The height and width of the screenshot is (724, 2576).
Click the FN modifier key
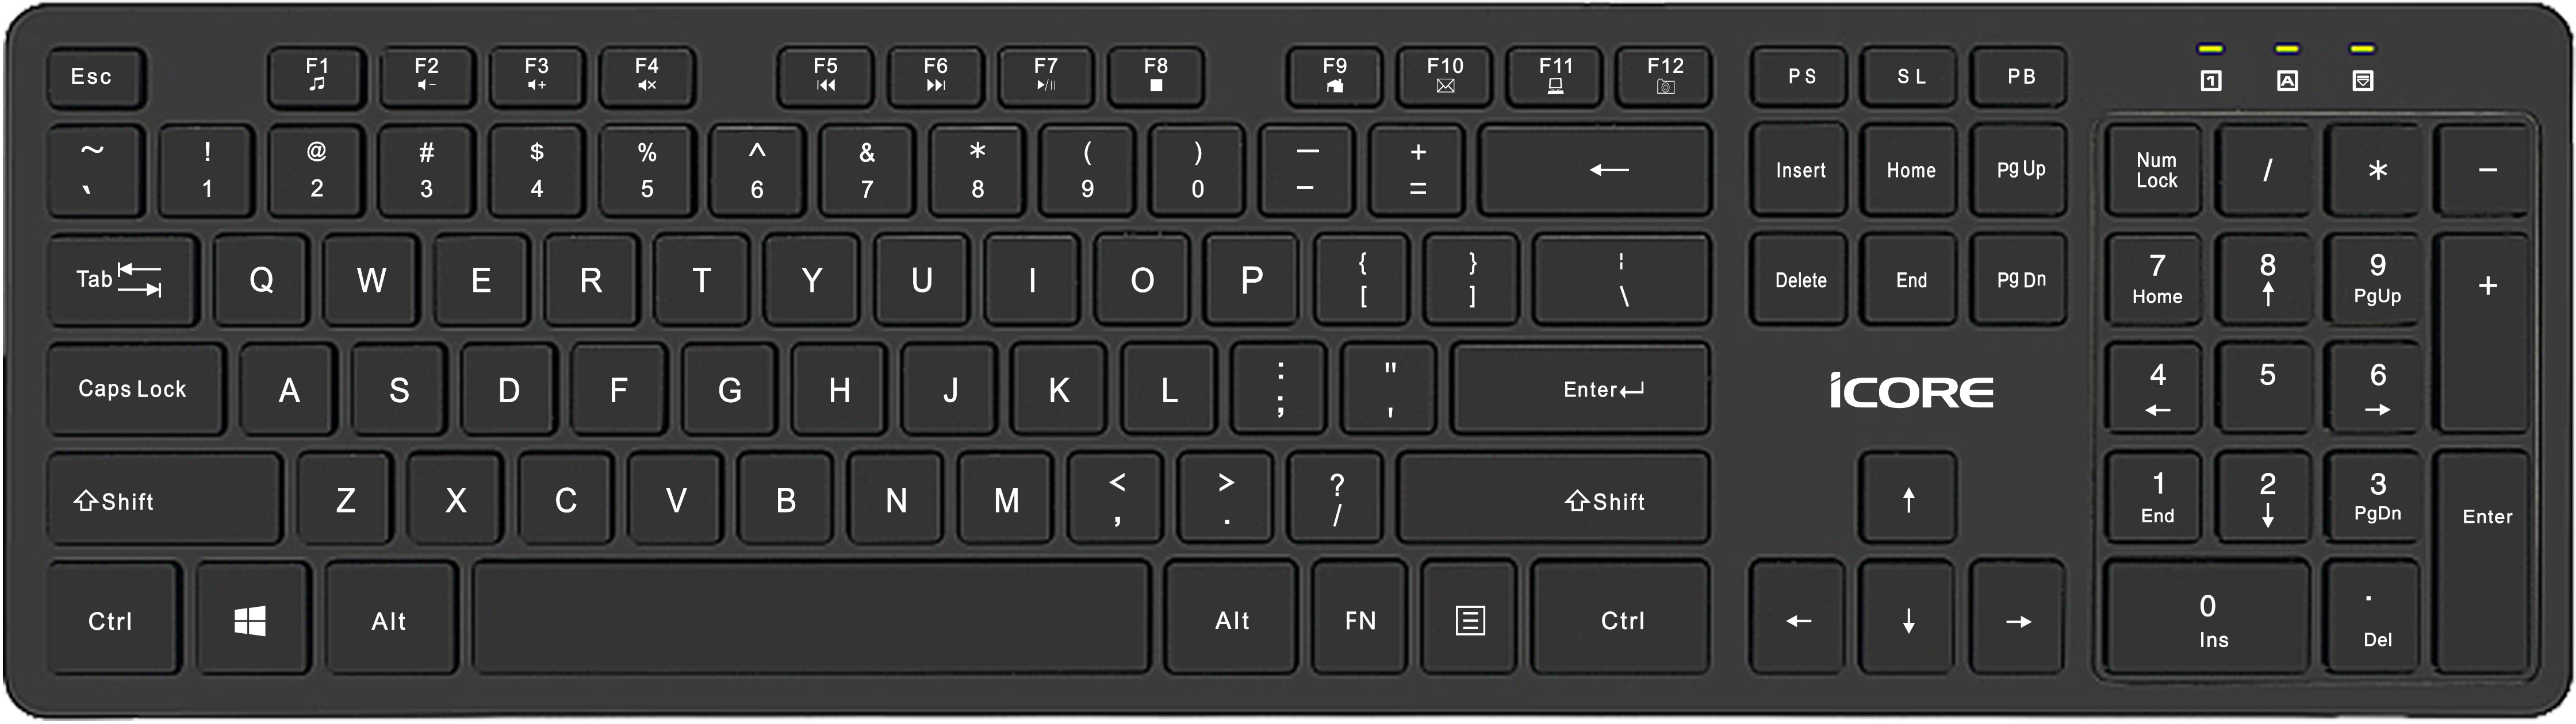[1360, 619]
